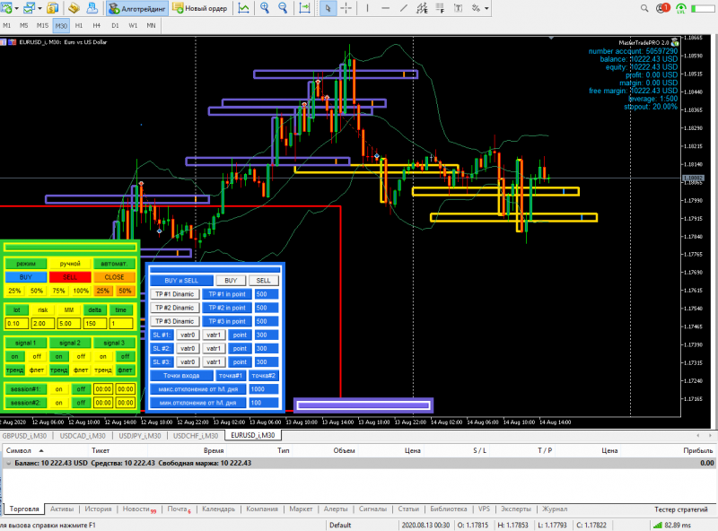The image size is (718, 531).
Task: Click the Символ column sort arrow
Action: (x=41, y=451)
